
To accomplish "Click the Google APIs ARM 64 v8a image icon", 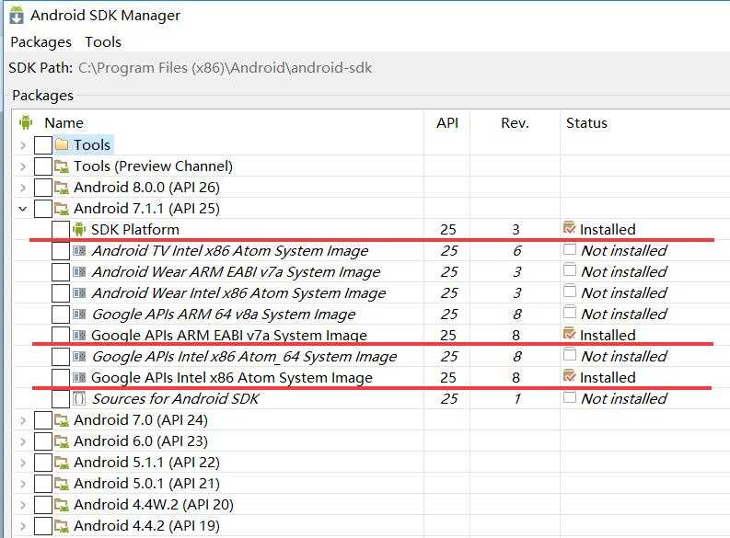I will pyautogui.click(x=79, y=314).
